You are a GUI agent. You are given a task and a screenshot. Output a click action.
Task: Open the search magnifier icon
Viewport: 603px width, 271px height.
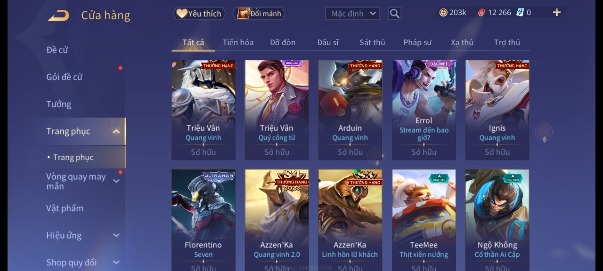coord(394,14)
